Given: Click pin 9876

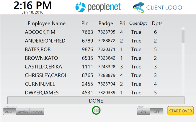Looking at the screenshot, I should click(87, 49).
